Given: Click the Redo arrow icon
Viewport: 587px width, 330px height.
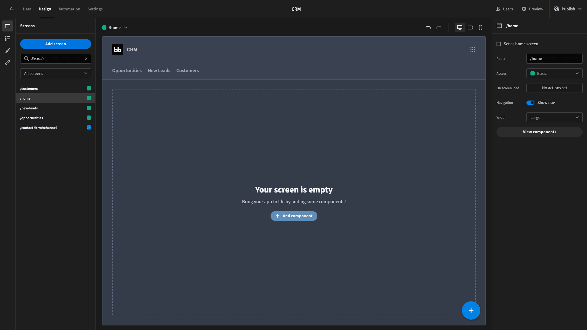Looking at the screenshot, I should pyautogui.click(x=439, y=28).
